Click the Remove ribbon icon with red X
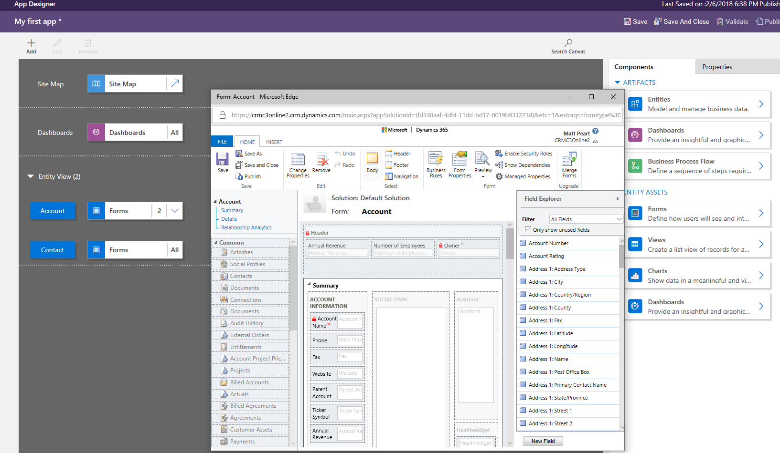The height and width of the screenshot is (453, 780). [x=321, y=159]
